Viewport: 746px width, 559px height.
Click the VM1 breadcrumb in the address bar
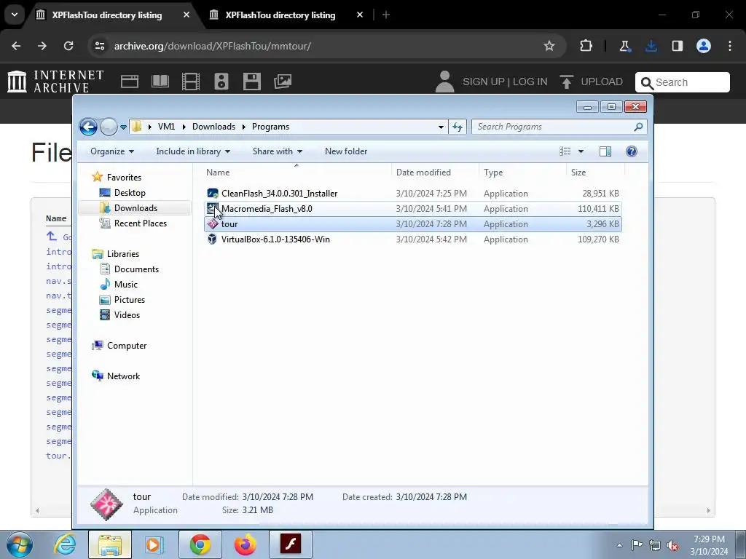[167, 127]
